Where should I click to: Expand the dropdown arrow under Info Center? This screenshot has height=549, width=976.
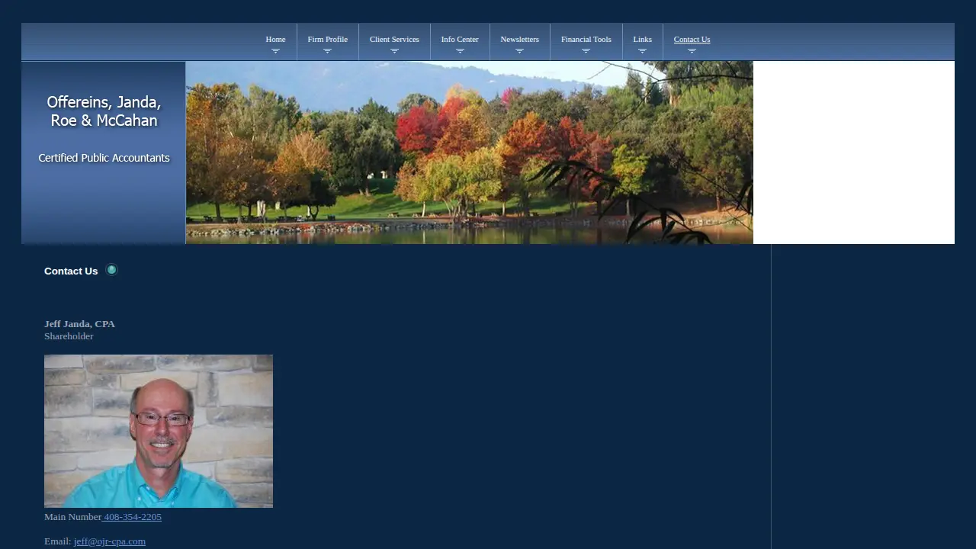(x=460, y=51)
